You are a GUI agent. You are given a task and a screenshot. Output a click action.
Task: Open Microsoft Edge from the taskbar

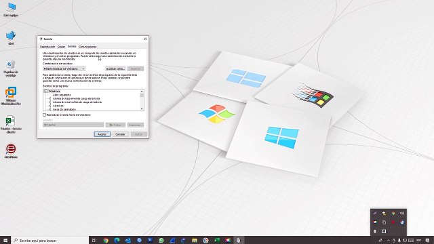[117, 240]
